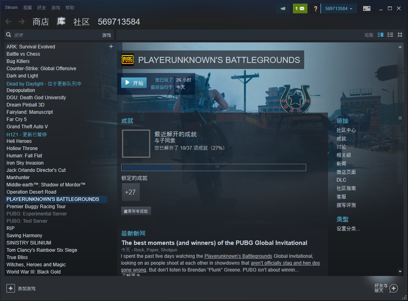Viewport: 408px width, 301px height.
Task: Click the scroll up arrow of content pane
Action: point(400,47)
